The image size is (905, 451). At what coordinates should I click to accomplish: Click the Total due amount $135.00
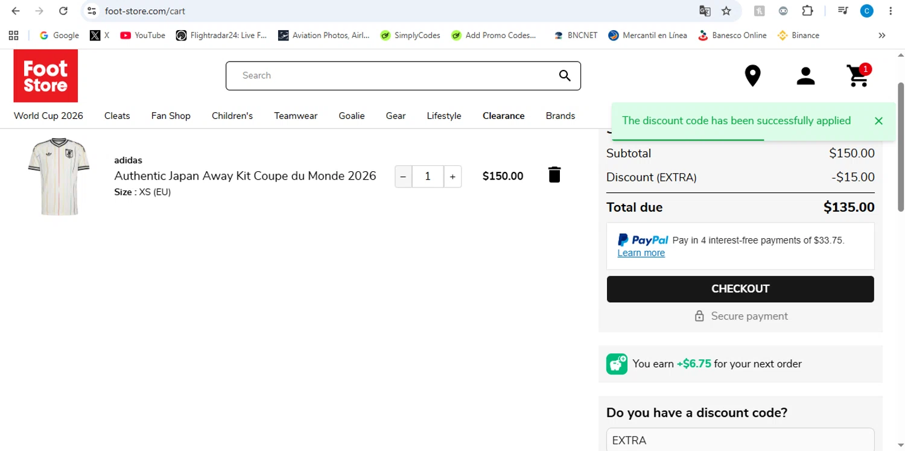tap(849, 207)
